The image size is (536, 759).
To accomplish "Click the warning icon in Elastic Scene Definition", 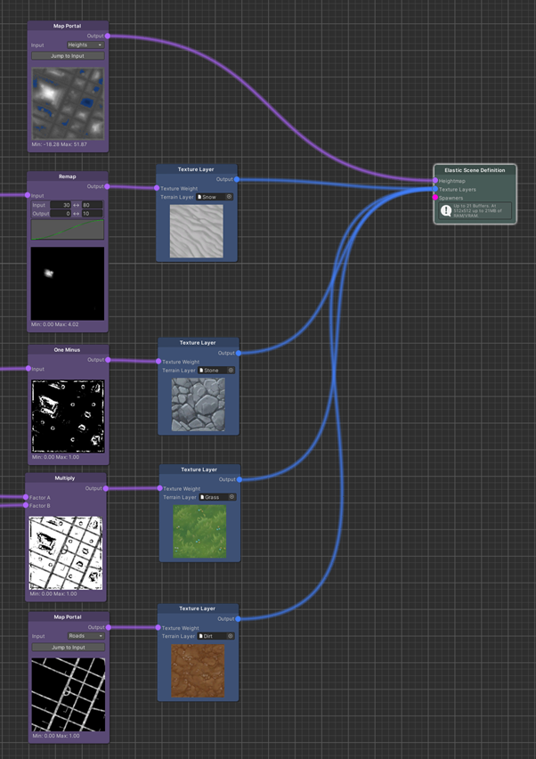I will (x=446, y=211).
